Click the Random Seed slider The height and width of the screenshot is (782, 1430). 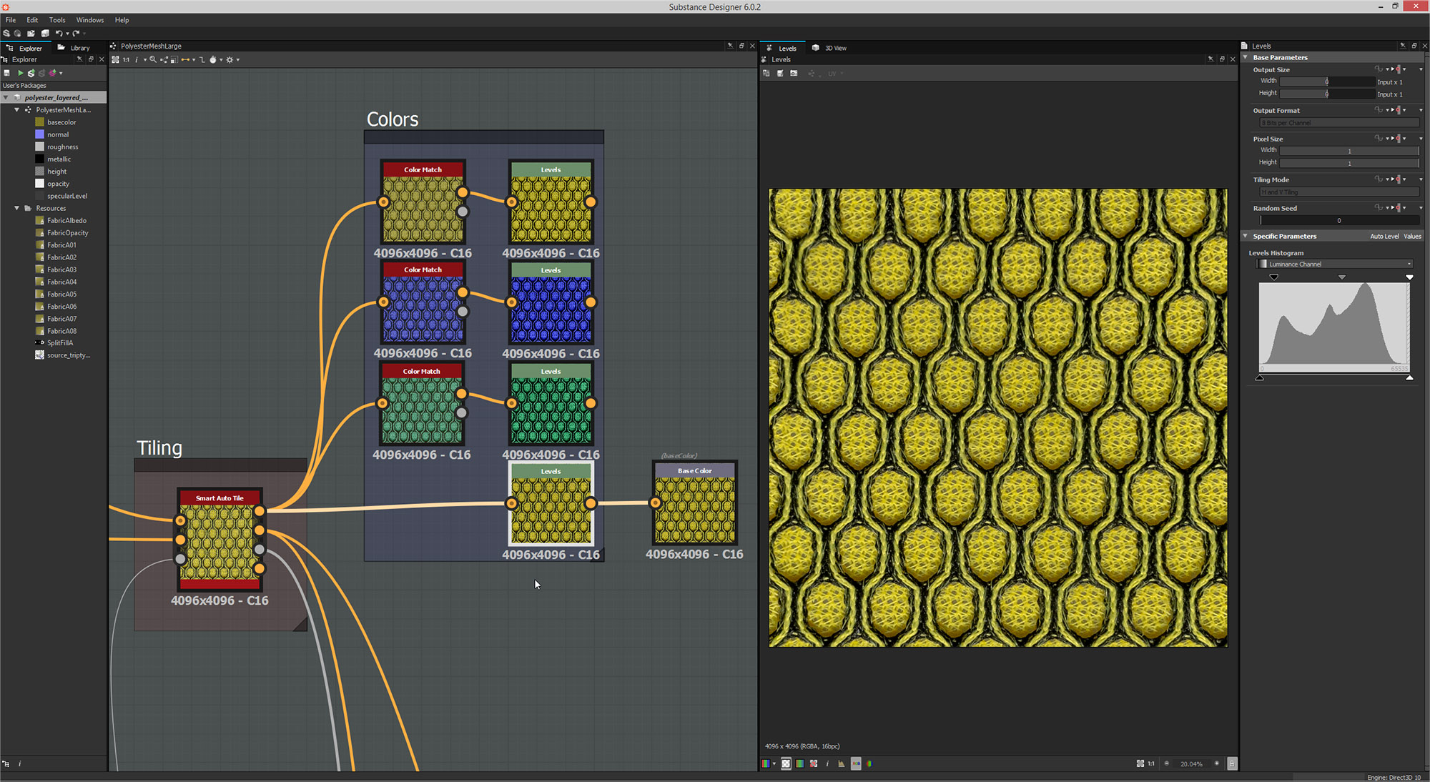pyautogui.click(x=1338, y=220)
